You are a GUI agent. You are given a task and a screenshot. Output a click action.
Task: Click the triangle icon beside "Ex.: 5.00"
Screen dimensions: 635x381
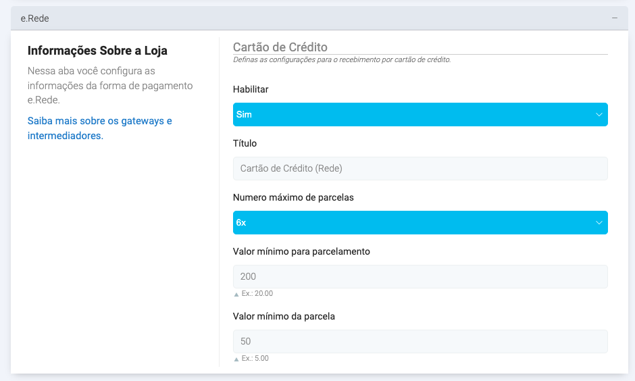pyautogui.click(x=236, y=359)
